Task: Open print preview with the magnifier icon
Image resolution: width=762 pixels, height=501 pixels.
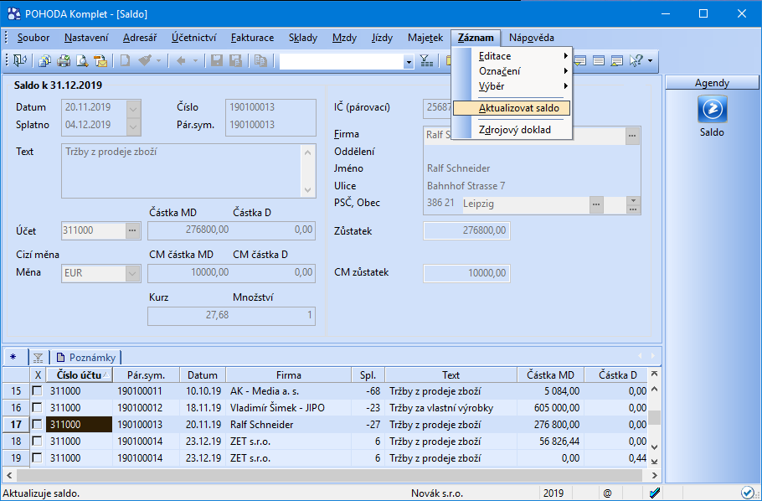Action: 82,60
